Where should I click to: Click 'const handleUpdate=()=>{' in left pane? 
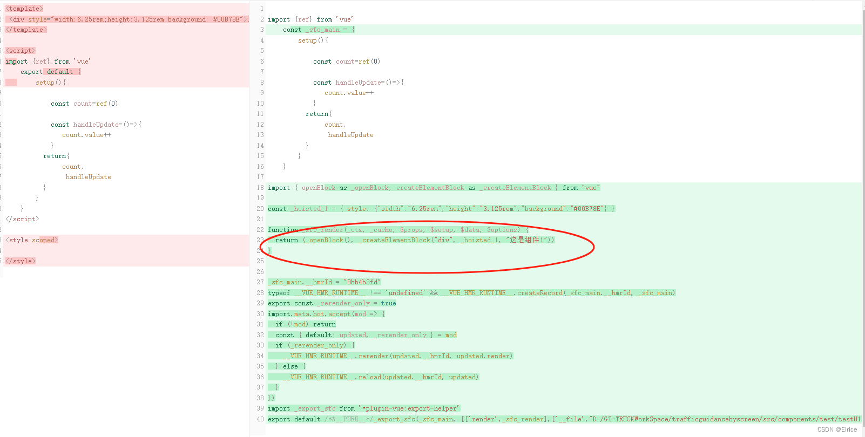click(x=96, y=125)
